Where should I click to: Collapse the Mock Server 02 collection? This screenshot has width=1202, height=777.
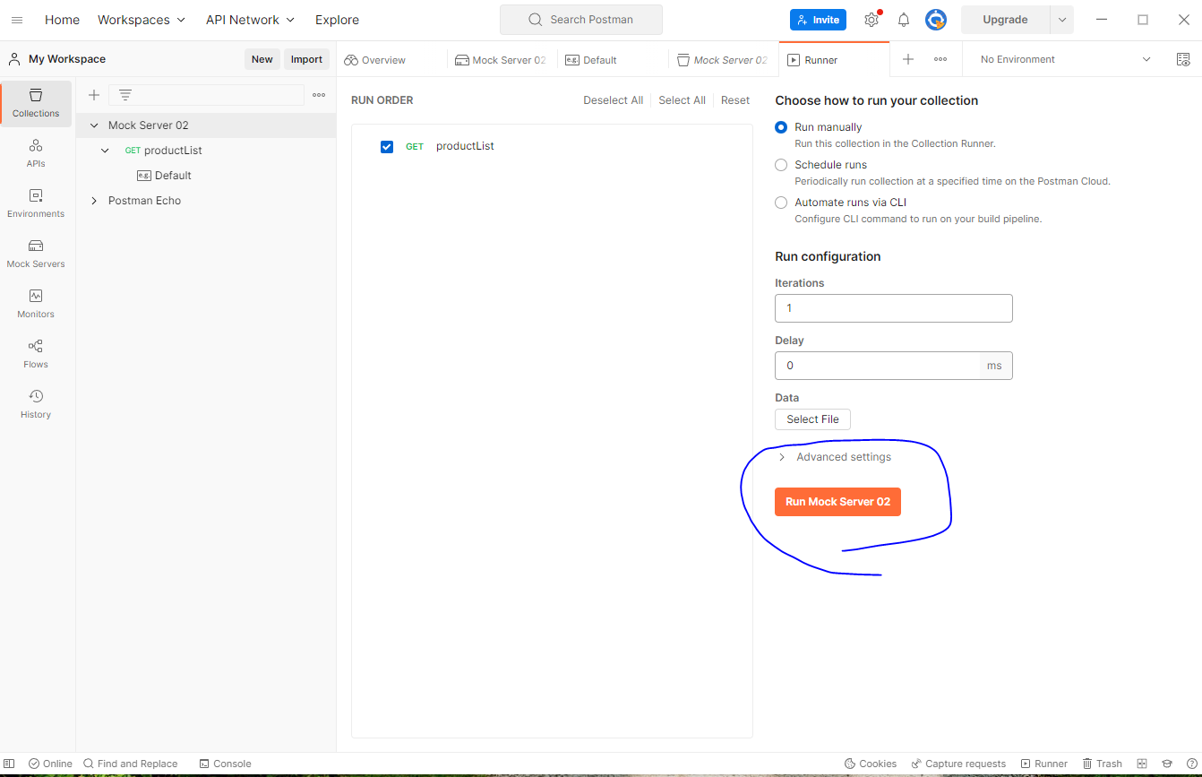tap(94, 125)
